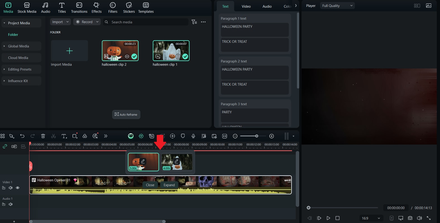Image resolution: width=440 pixels, height=223 pixels.
Task: Open the more options ellipsis menu
Action: (x=203, y=22)
